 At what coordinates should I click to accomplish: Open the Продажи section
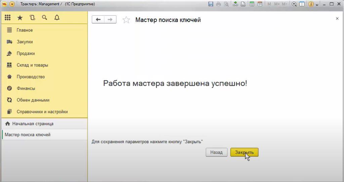point(26,53)
